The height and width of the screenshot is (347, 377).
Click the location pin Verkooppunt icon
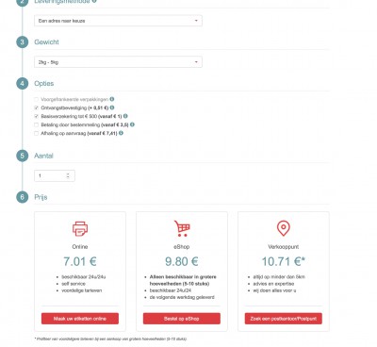coord(284,228)
